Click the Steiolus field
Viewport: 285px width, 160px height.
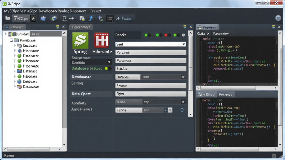point(151,86)
